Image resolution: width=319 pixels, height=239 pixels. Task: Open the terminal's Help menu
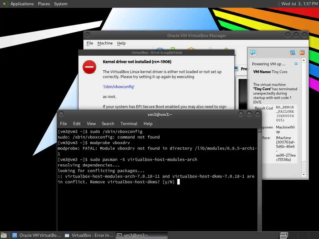click(148, 124)
